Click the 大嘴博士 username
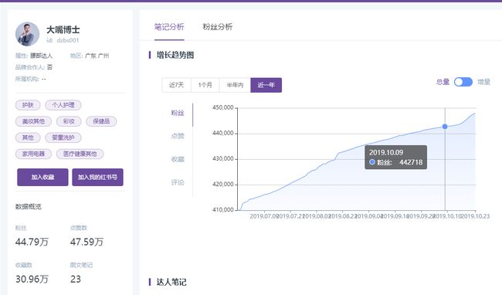 [63, 30]
